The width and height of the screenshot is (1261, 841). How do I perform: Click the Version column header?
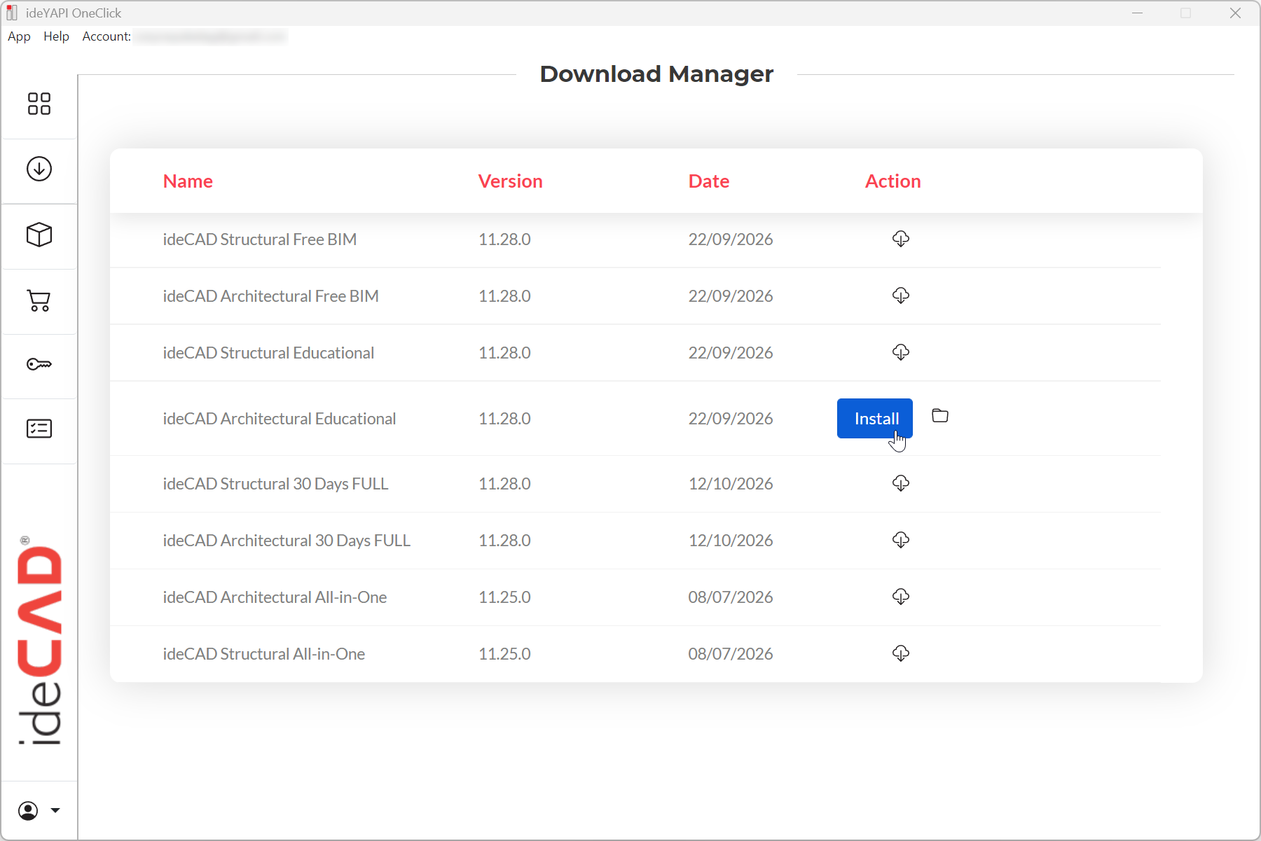pos(510,181)
